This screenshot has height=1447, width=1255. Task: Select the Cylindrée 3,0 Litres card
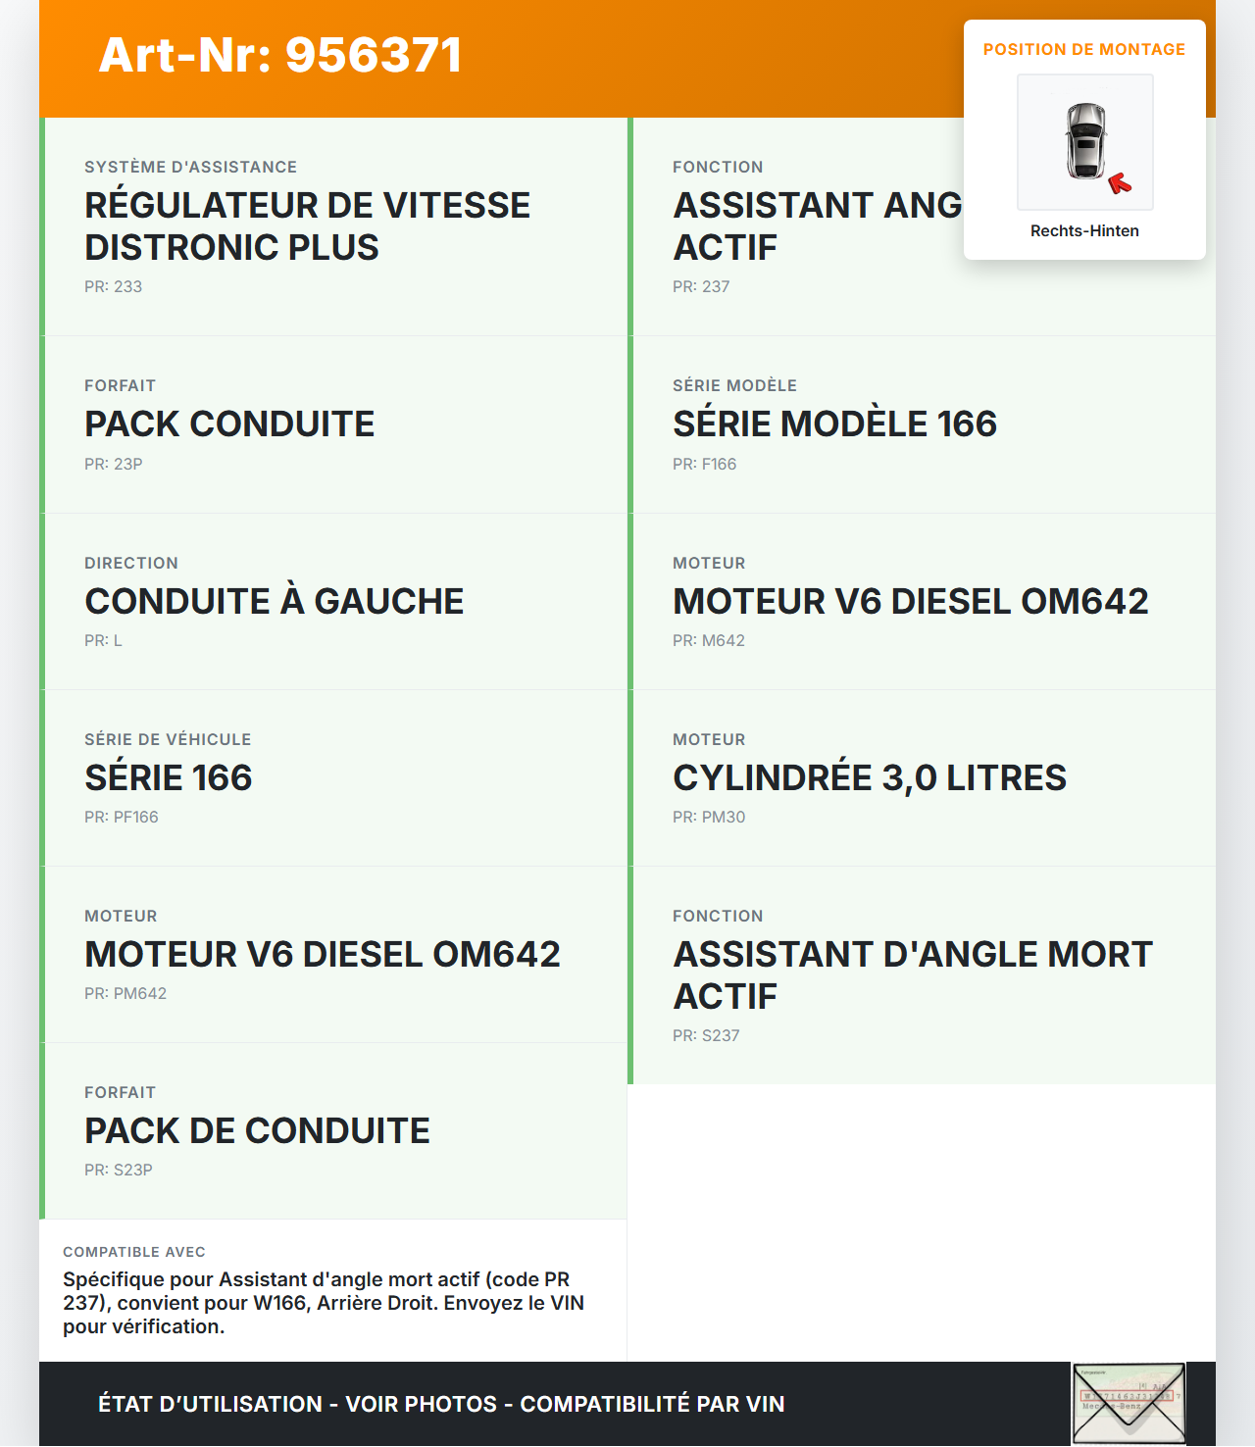tap(922, 777)
